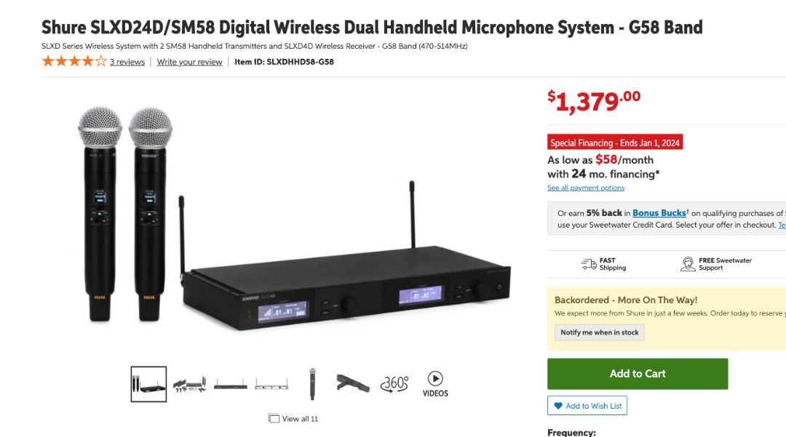
Task: Open the 3 reviews link
Action: (x=127, y=62)
